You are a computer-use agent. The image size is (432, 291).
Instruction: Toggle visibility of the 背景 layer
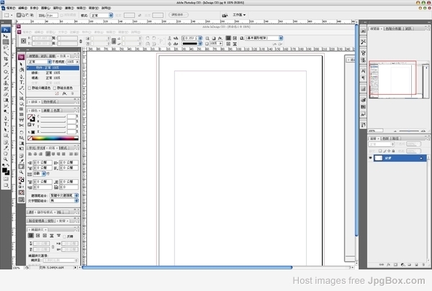(370, 158)
